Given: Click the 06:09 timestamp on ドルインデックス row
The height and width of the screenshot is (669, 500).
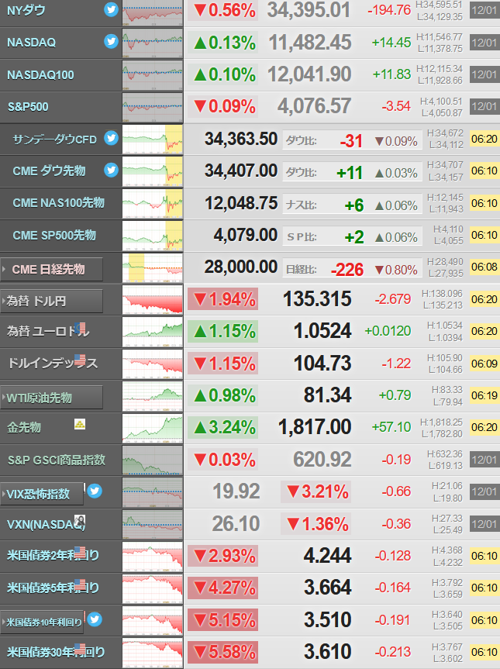Looking at the screenshot, I should [x=484, y=364].
